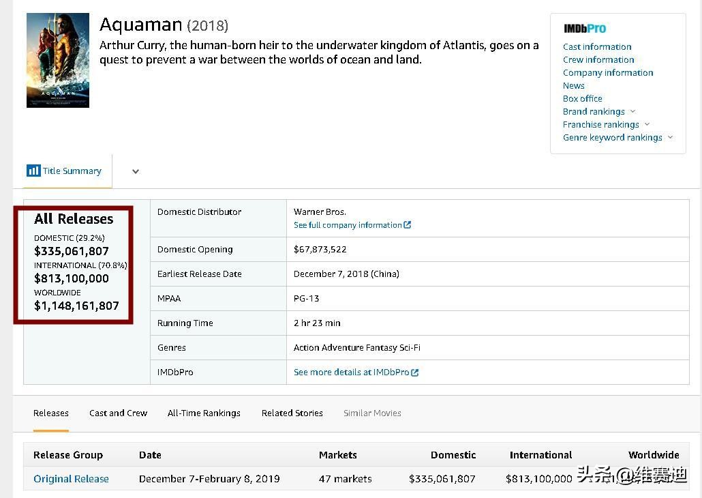
Task: Visit the Box office link
Action: pos(582,99)
